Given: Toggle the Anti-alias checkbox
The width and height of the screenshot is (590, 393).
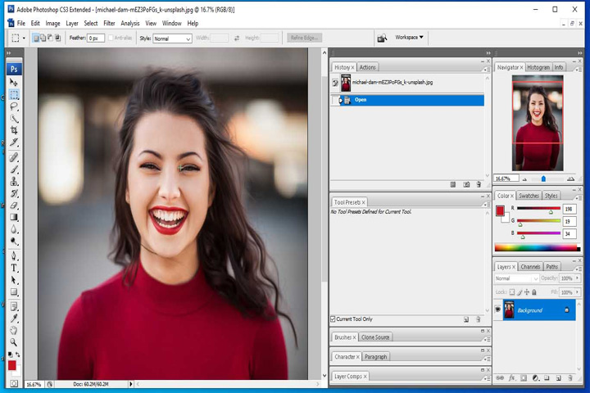Looking at the screenshot, I should click(111, 38).
